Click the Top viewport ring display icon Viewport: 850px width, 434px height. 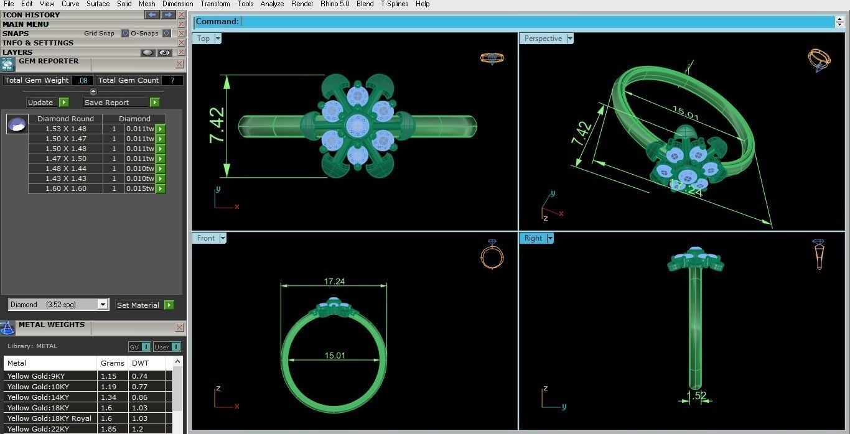(492, 58)
